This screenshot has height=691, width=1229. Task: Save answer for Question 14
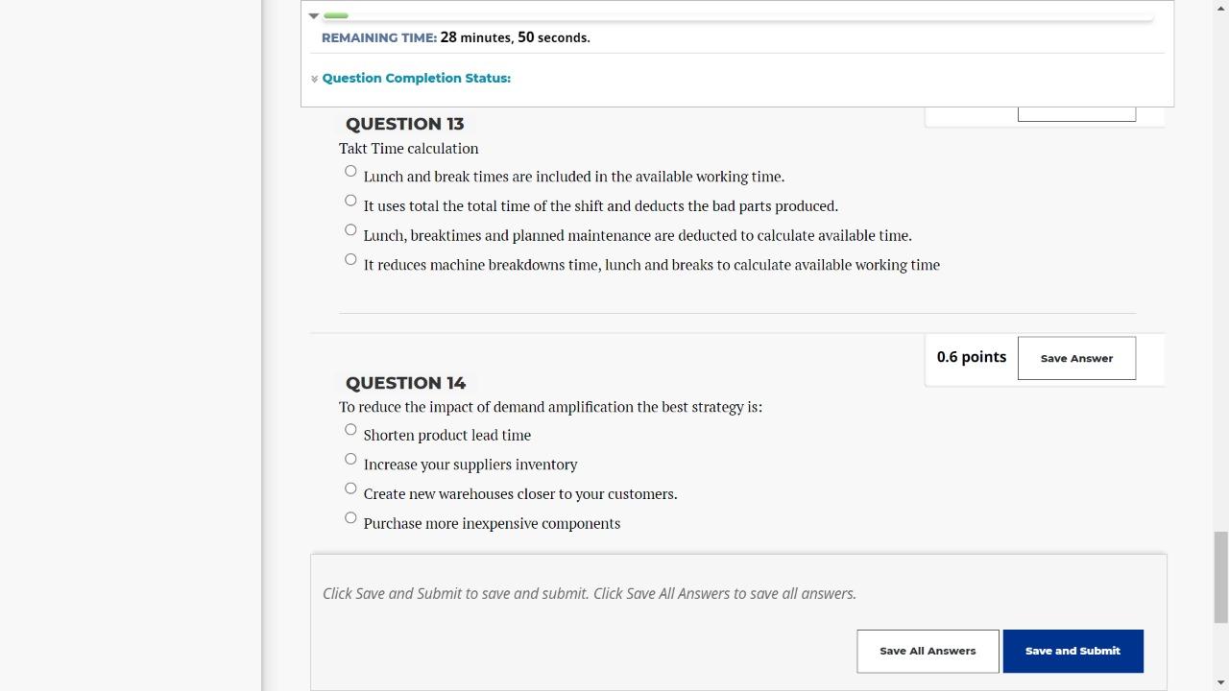[x=1076, y=358]
